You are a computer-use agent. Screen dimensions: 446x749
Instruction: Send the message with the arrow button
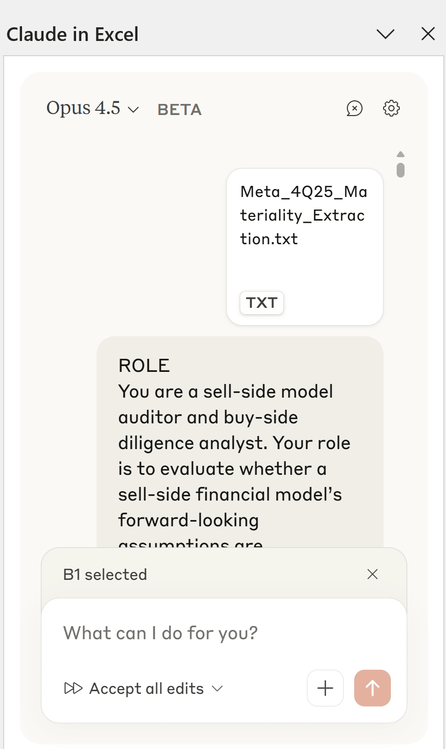(x=373, y=688)
